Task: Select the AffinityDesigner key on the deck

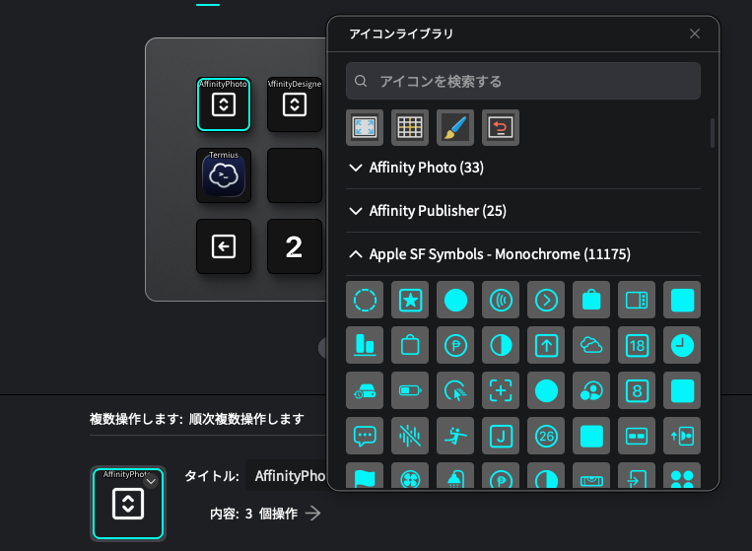Action: (295, 104)
